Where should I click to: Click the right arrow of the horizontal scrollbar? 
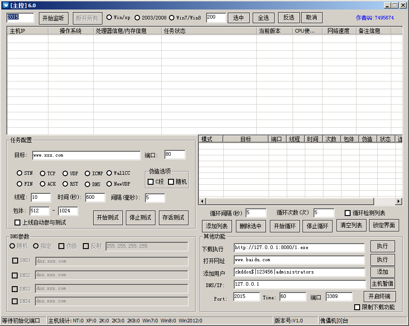[399, 201]
